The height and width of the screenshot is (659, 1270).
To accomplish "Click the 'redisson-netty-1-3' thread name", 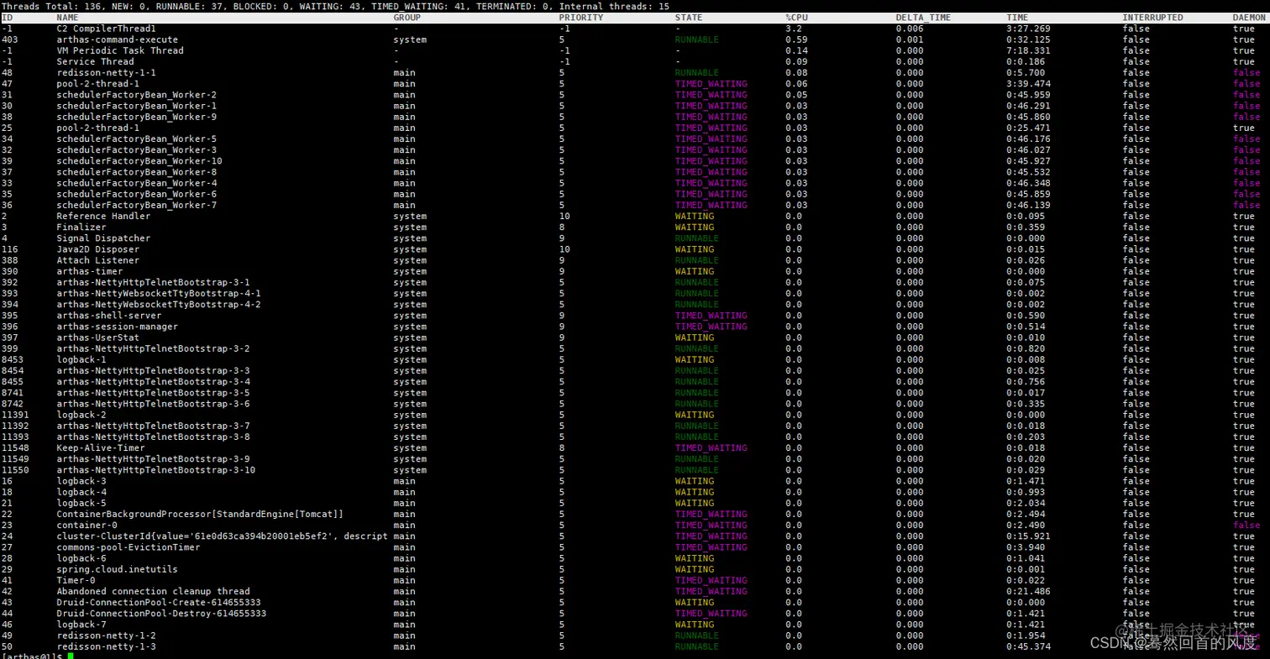I will coord(107,646).
